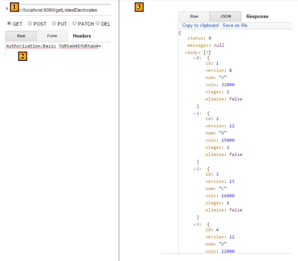Open the JSON response tab

[226, 16]
